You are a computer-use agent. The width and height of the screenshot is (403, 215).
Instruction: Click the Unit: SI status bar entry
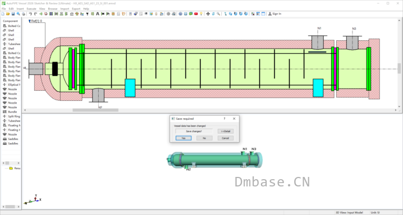click(375, 213)
